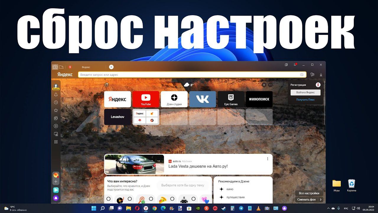Click the Яндекс round logo in registration card

318,85
